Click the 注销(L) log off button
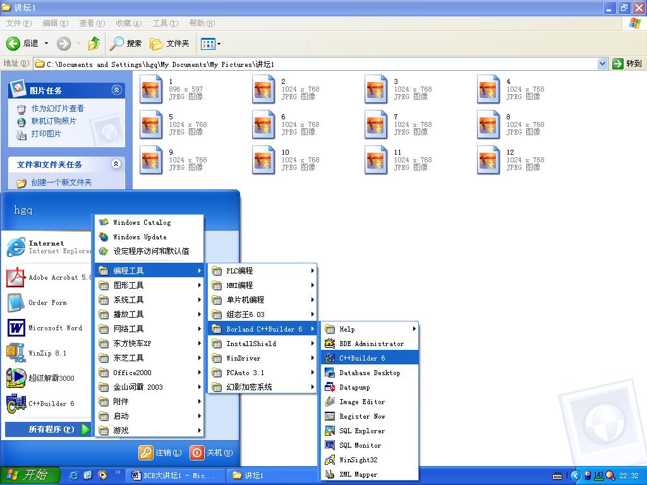The height and width of the screenshot is (485, 647). point(160,453)
